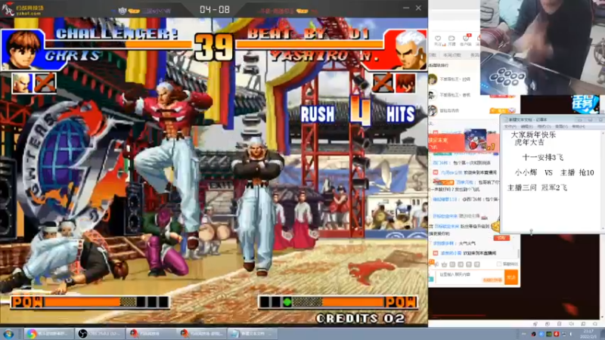
Task: Click Chris's orange health bar
Action: [x=159, y=45]
